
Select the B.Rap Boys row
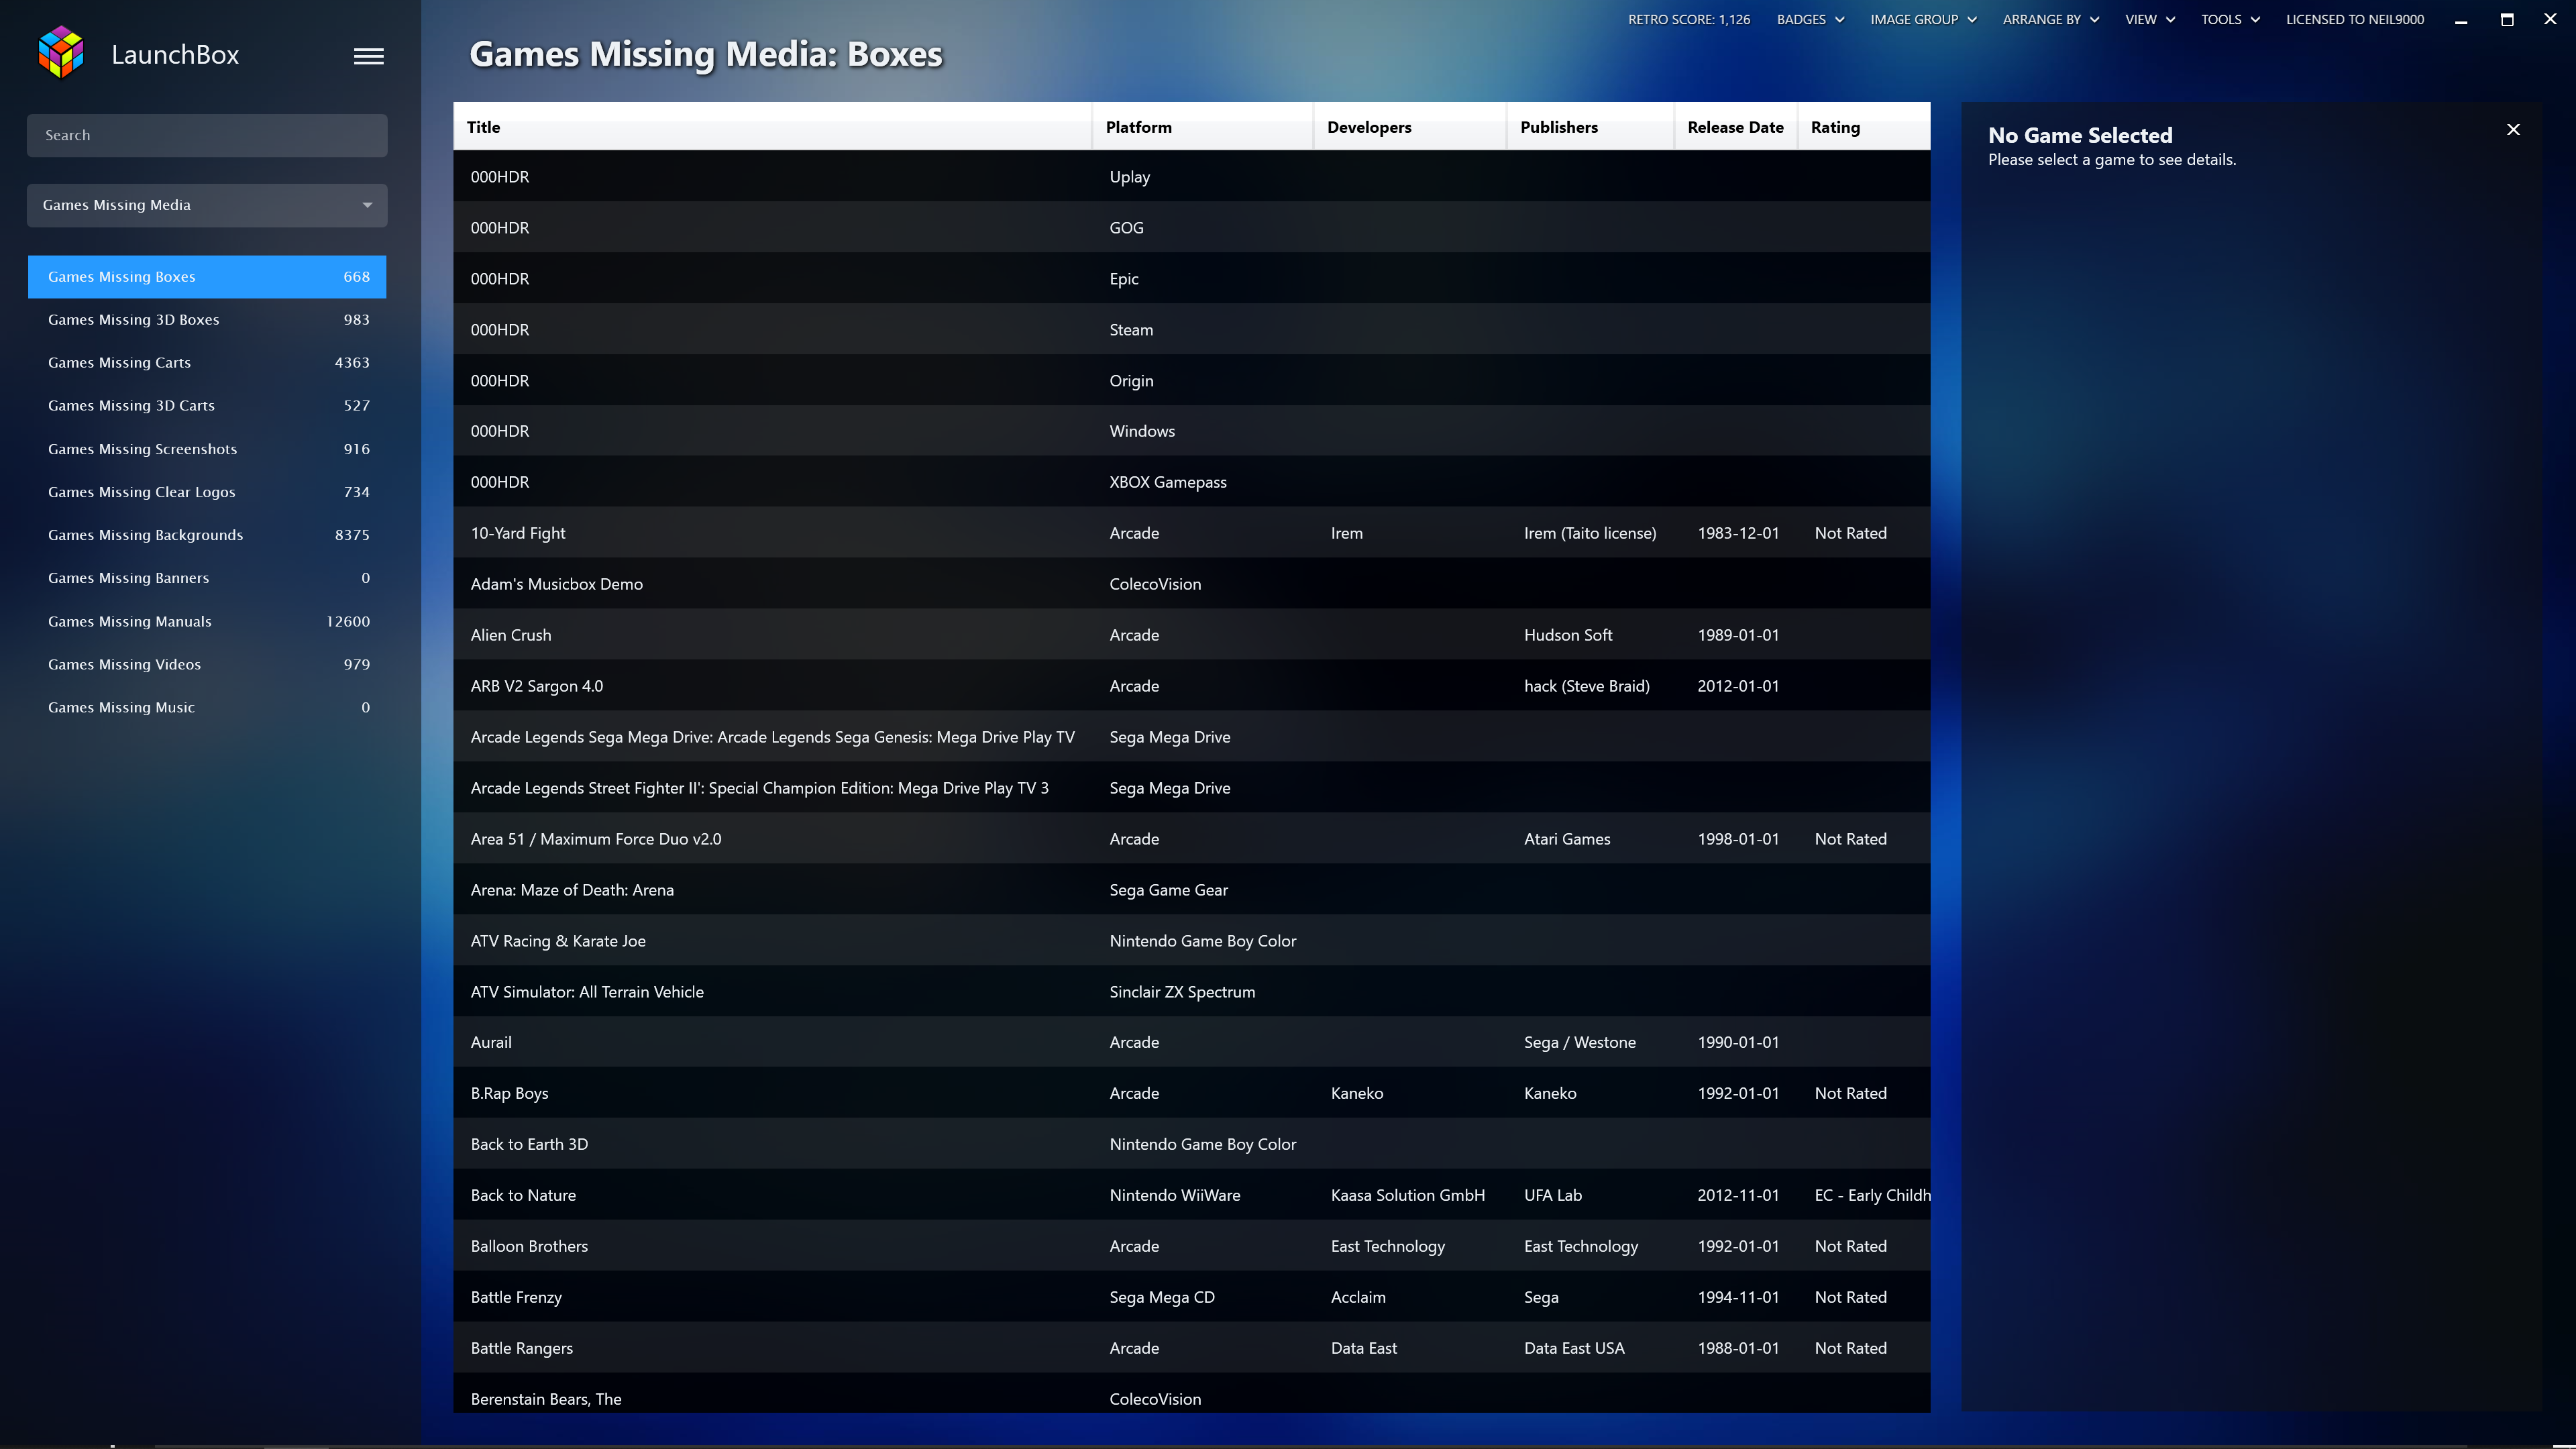(x=1191, y=1093)
